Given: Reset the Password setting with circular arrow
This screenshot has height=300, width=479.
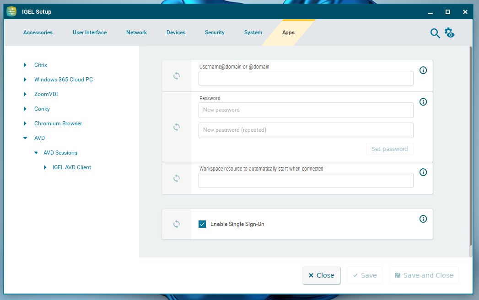Looking at the screenshot, I should coord(177,127).
